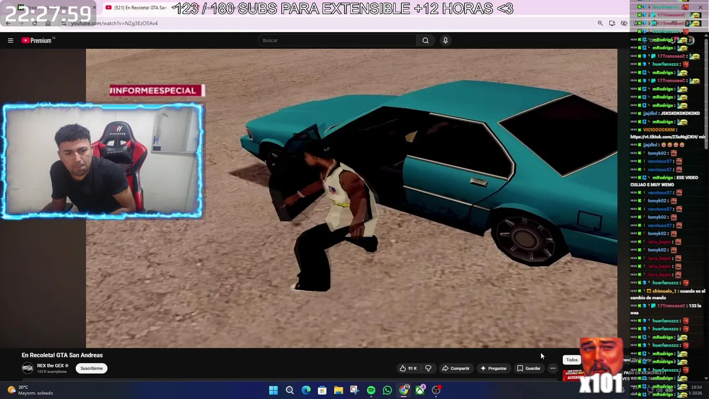Viewport: 709px width, 399px height.
Task: Reload the page with the refresh icon
Action: click(x=34, y=23)
